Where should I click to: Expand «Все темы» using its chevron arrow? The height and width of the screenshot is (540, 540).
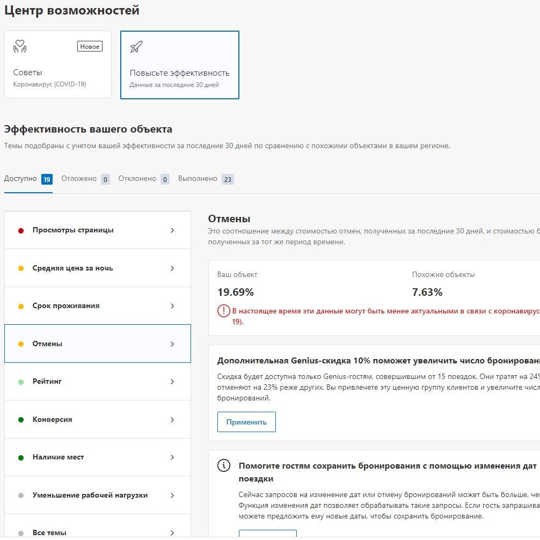click(x=173, y=532)
